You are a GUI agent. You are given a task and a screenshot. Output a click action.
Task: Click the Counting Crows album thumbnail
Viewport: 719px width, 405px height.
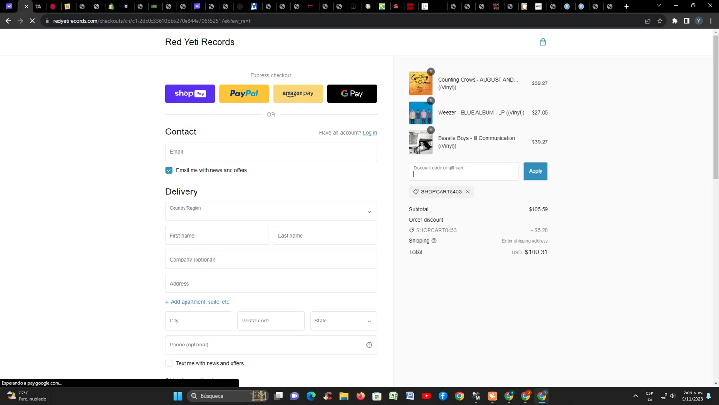tap(421, 83)
